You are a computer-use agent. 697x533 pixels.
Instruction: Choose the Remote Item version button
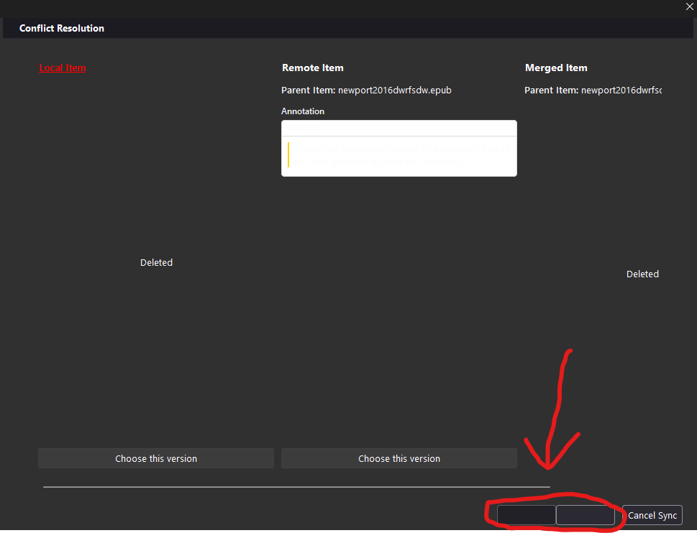pos(398,458)
